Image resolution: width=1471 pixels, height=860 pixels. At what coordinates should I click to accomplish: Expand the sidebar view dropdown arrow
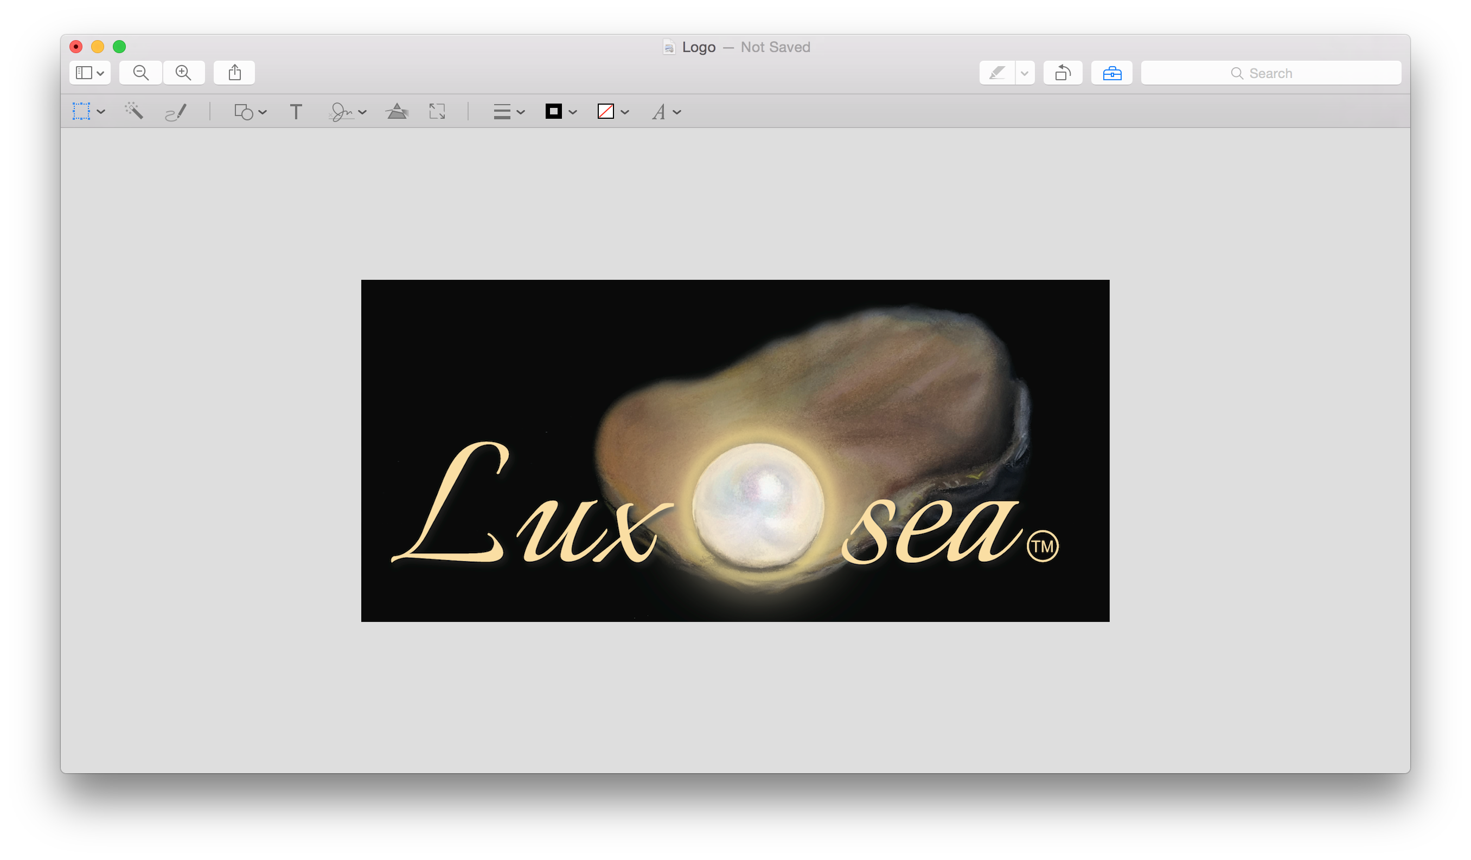tap(100, 74)
